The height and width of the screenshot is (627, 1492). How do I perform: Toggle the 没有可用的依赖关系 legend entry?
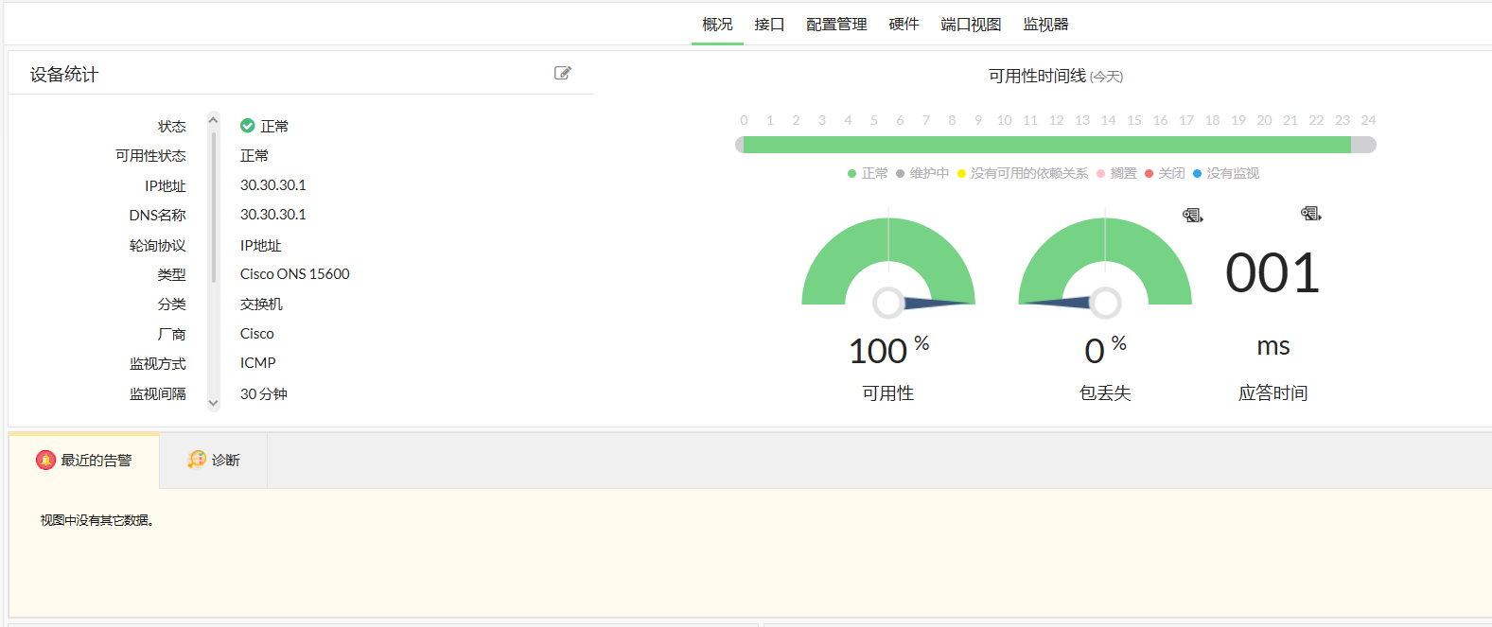(1023, 173)
